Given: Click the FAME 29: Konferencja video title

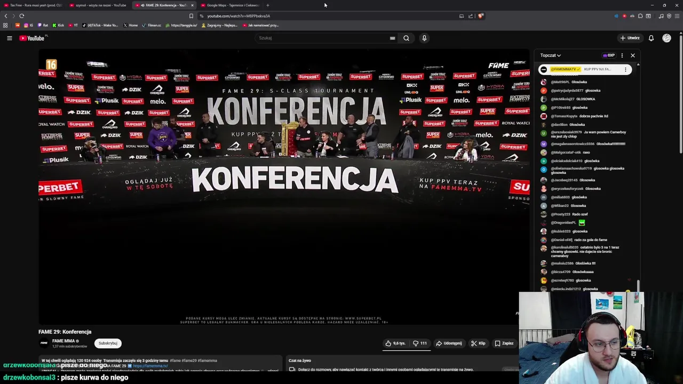Looking at the screenshot, I should (65, 332).
